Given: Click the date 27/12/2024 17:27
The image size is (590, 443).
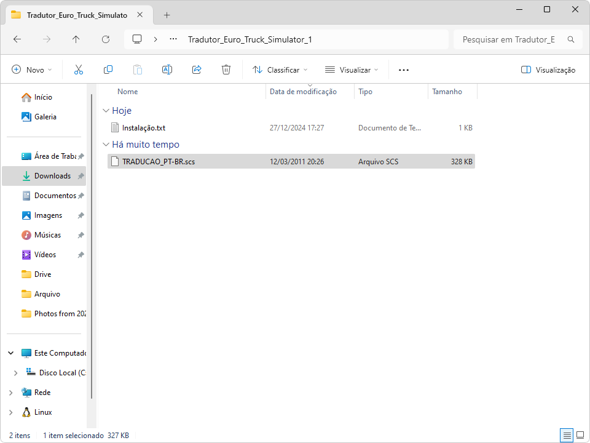Looking at the screenshot, I should [x=297, y=128].
